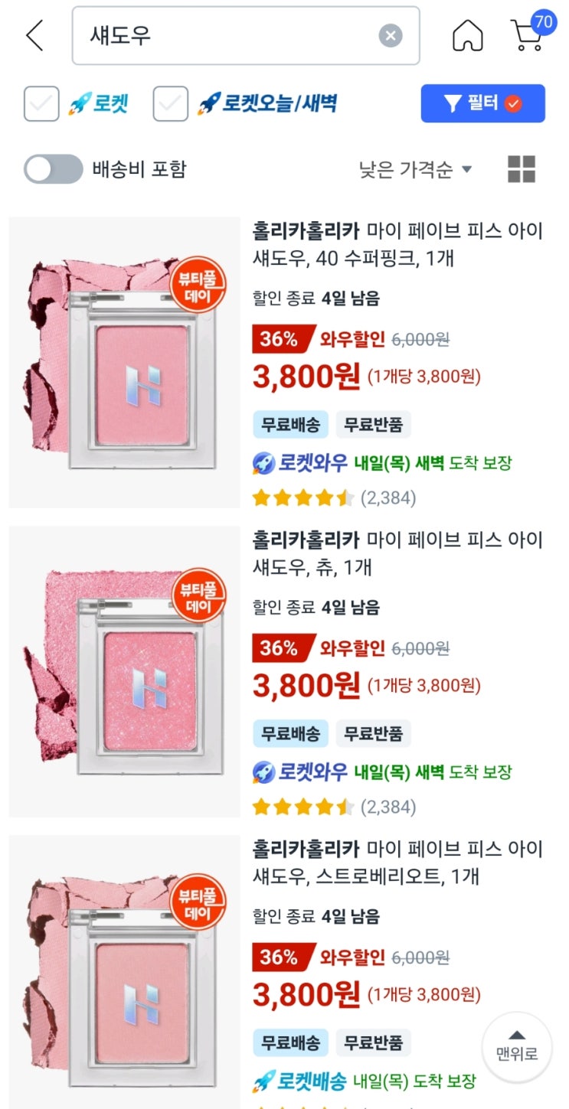Select the 수퍼핑크 eyeshadow product image

pyautogui.click(x=125, y=363)
